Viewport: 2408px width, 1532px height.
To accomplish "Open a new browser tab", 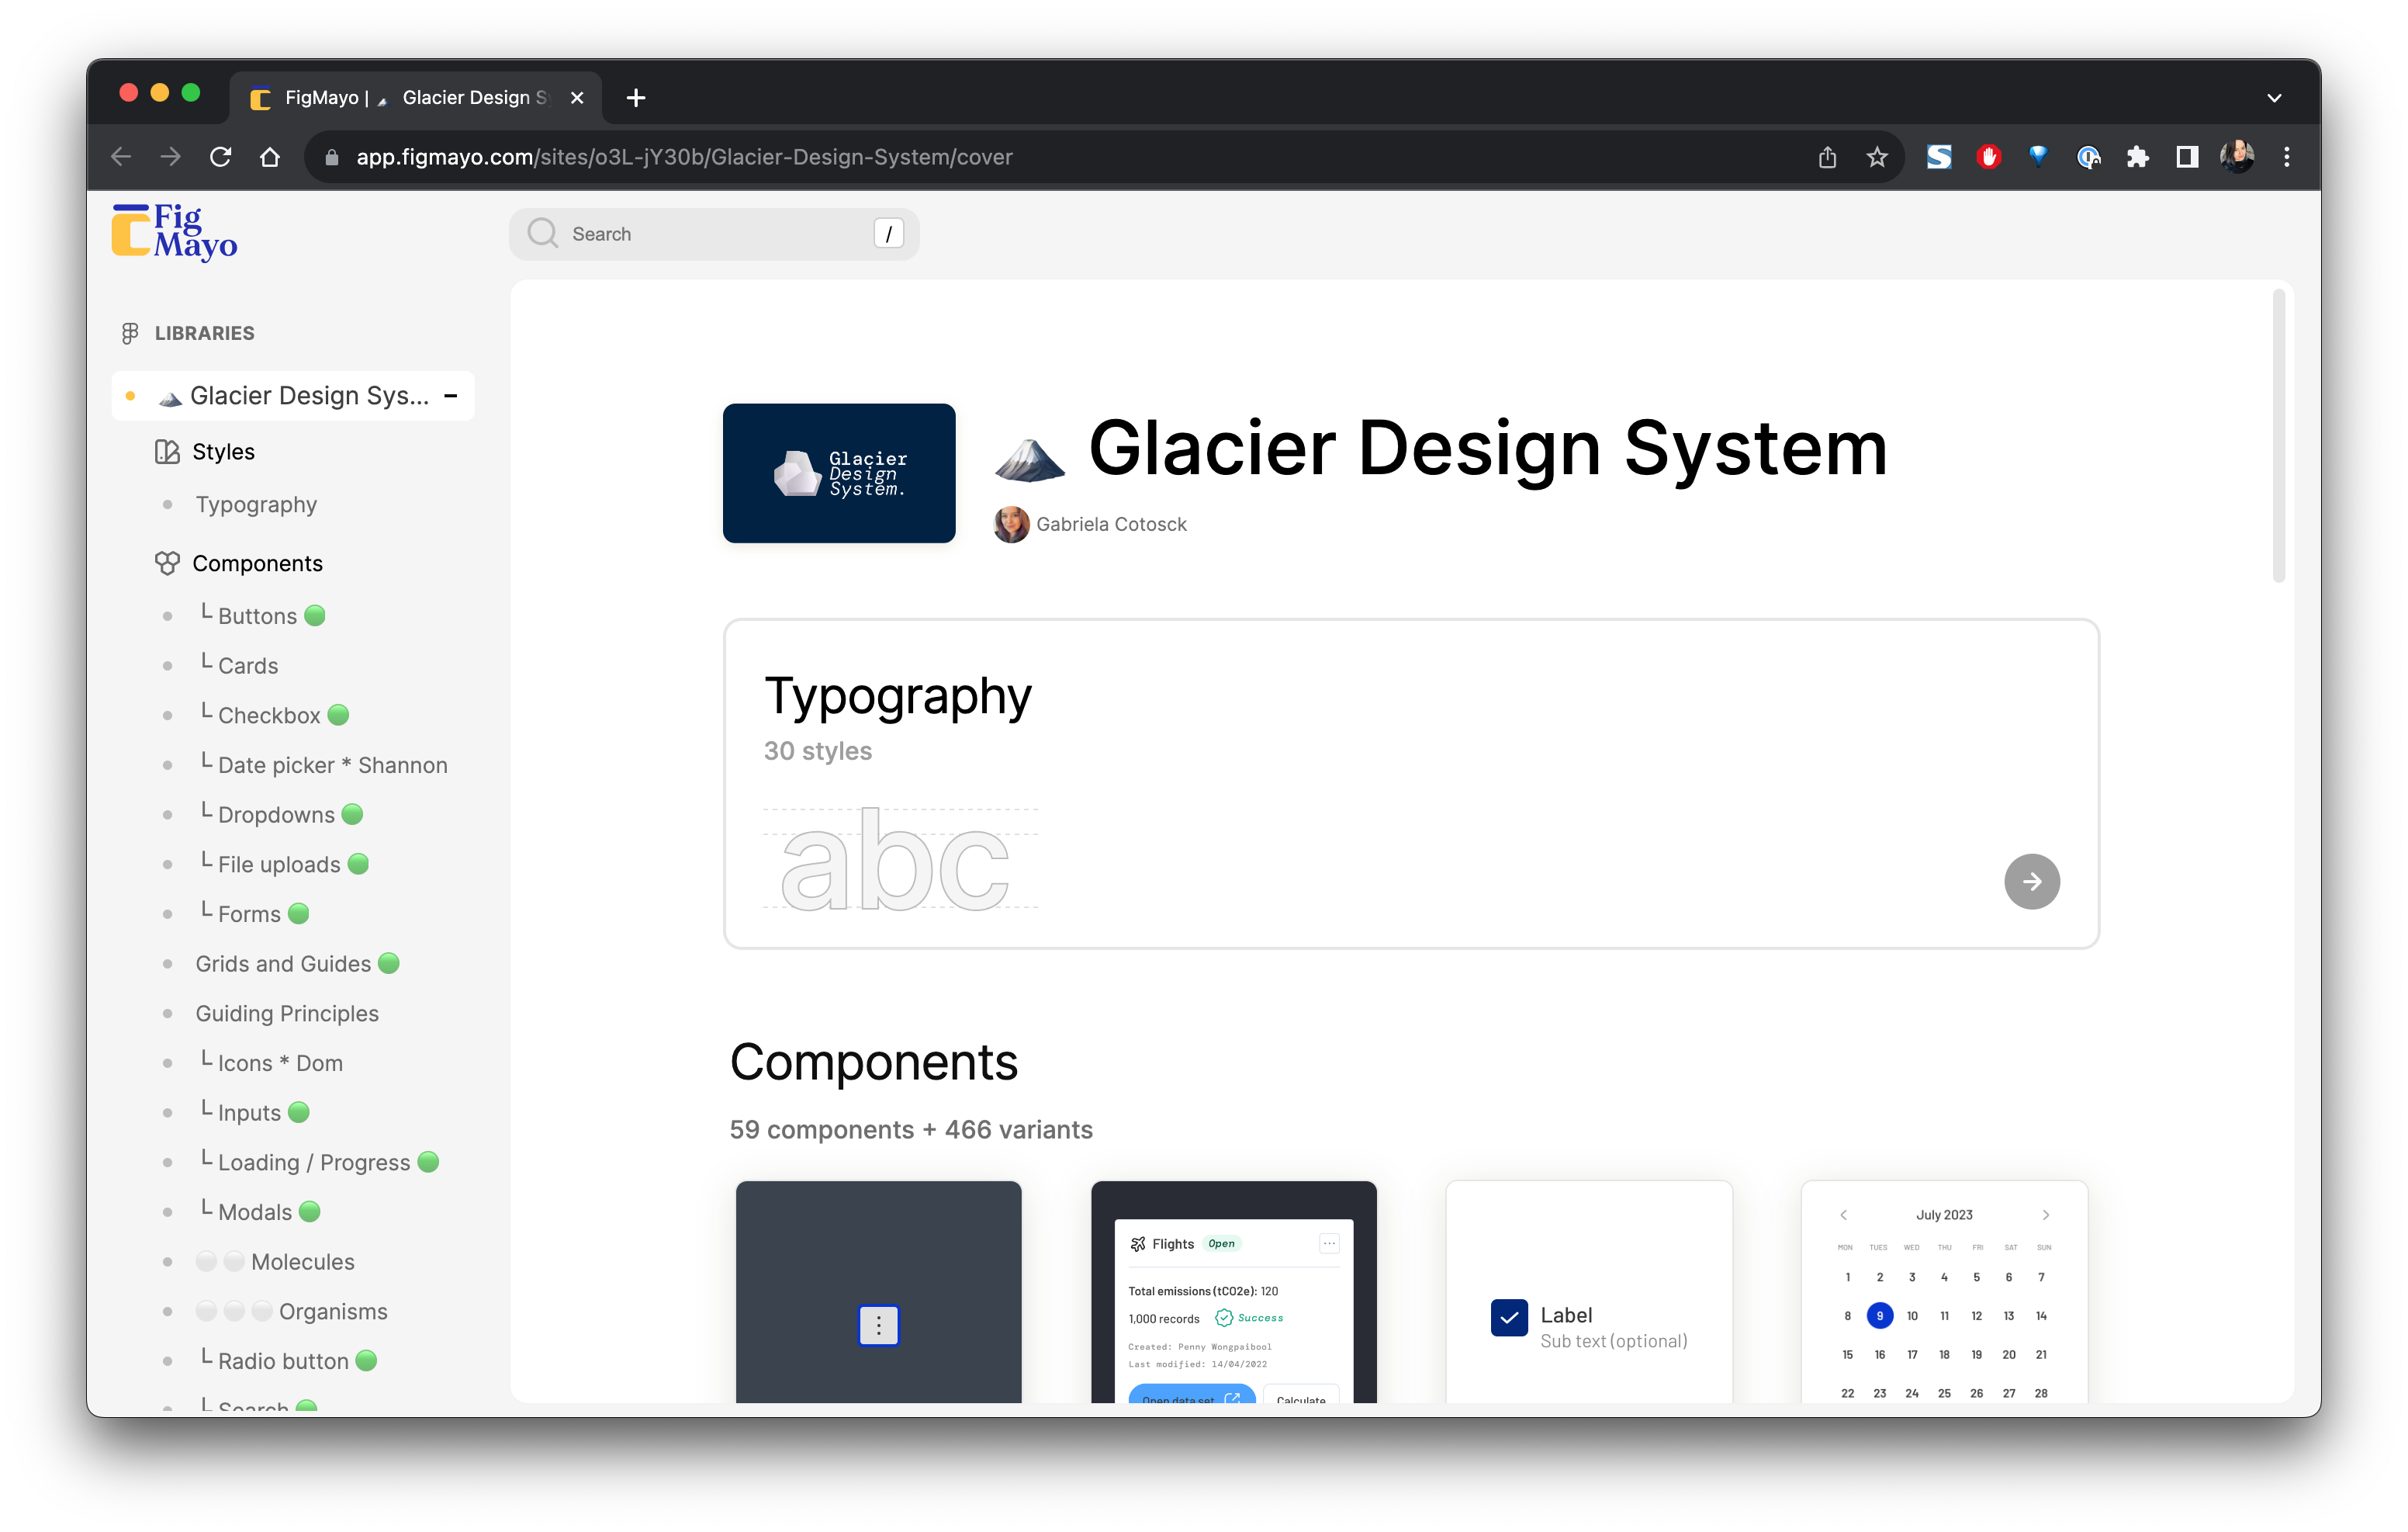I will tap(636, 98).
